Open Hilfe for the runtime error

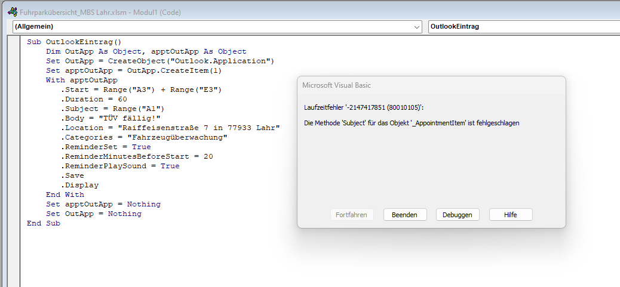pyautogui.click(x=511, y=215)
